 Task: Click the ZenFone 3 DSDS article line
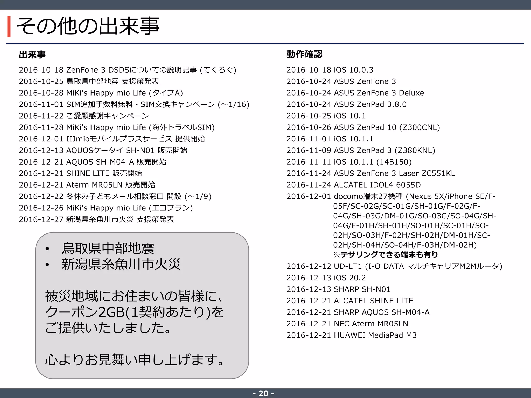click(128, 70)
